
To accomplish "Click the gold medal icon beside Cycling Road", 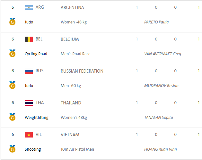I will point(13,54).
